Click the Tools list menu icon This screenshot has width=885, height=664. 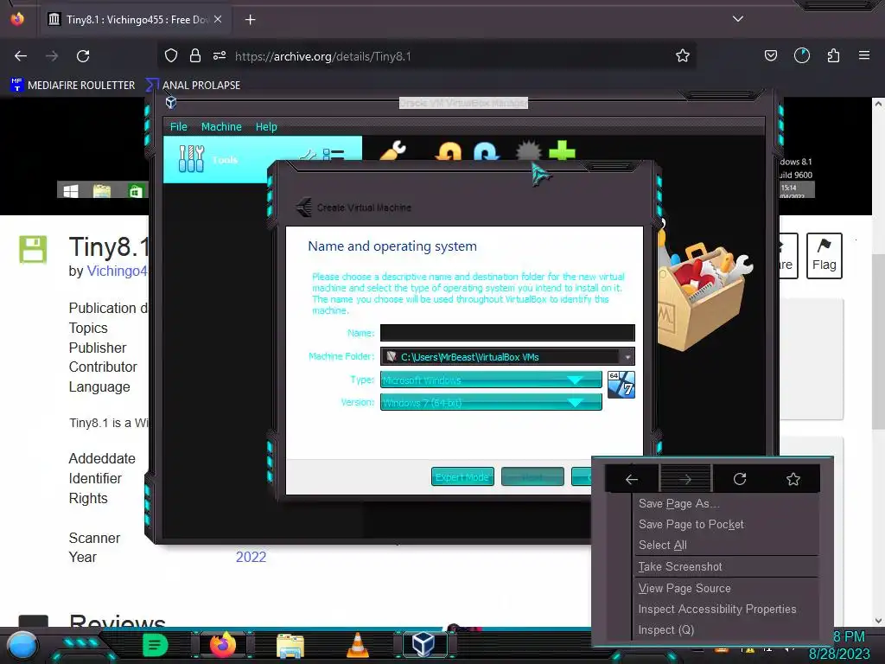333,155
